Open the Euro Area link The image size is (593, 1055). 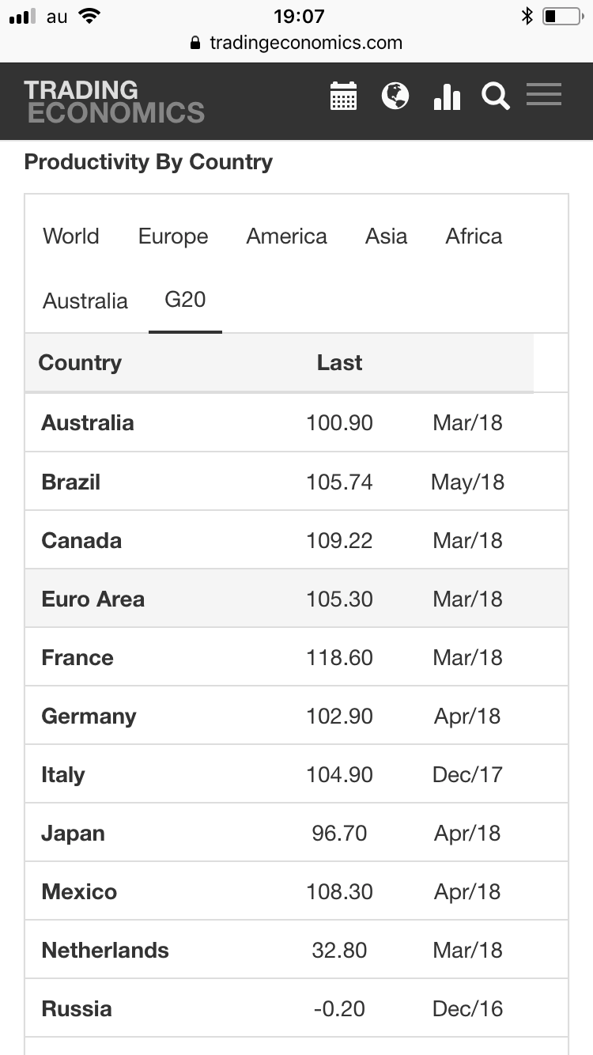93,599
